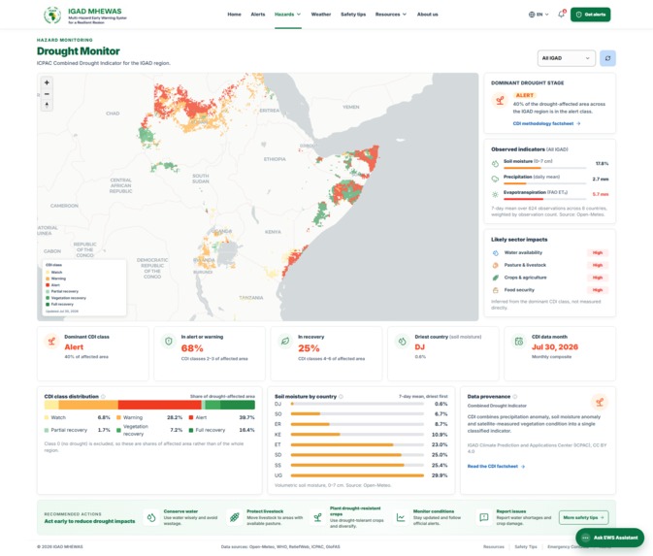This screenshot has height=556, width=653.
Task: Open the Ask EWS Assistant chat
Action: [609, 538]
